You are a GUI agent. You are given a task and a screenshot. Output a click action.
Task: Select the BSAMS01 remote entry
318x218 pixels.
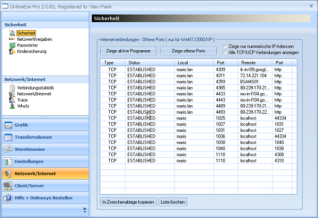pyautogui.click(x=249, y=81)
